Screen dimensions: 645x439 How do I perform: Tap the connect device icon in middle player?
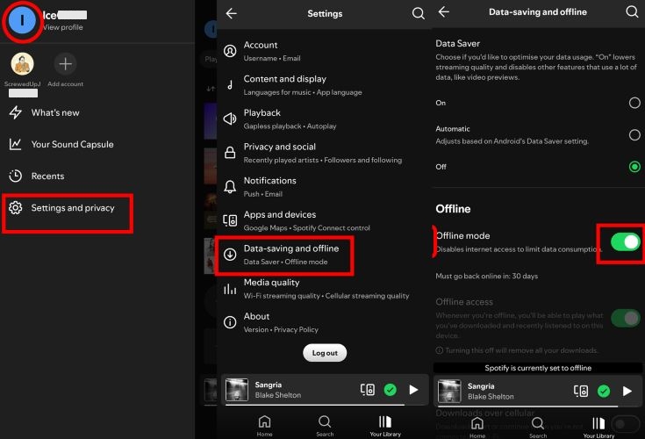[368, 390]
